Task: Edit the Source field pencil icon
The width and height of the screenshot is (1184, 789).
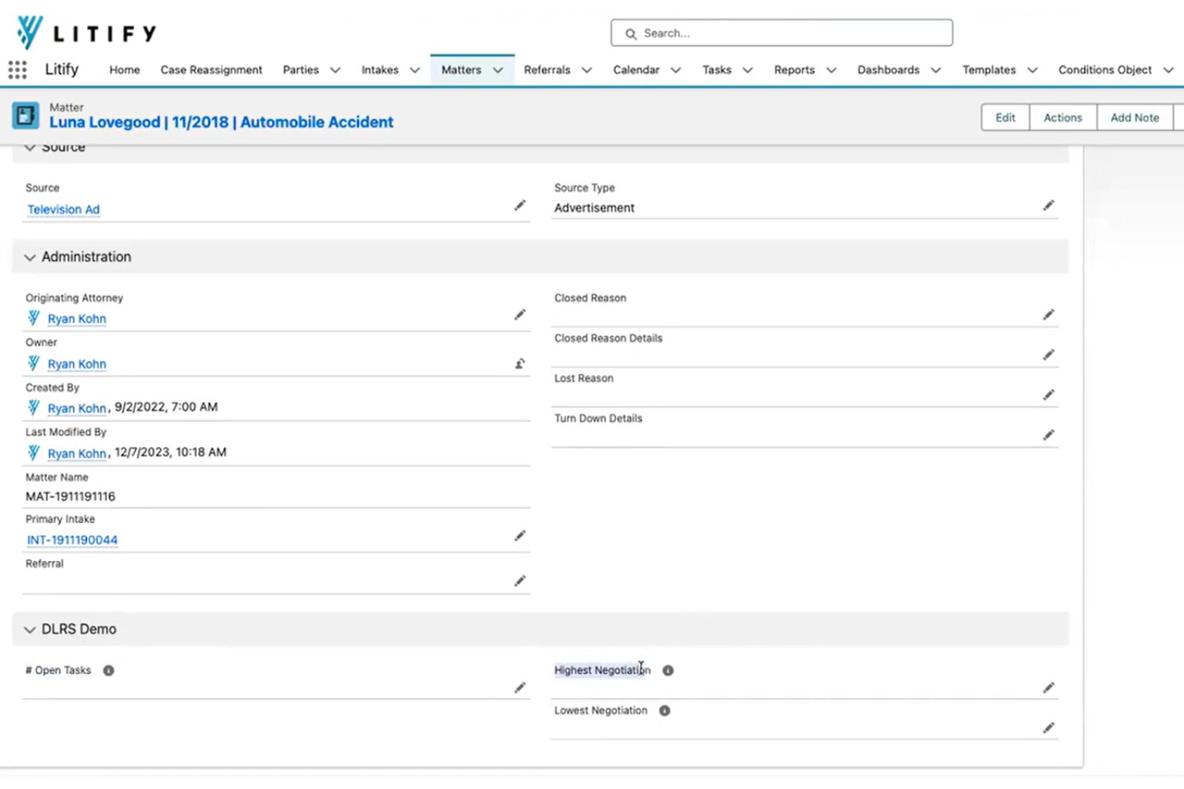Action: coord(520,205)
